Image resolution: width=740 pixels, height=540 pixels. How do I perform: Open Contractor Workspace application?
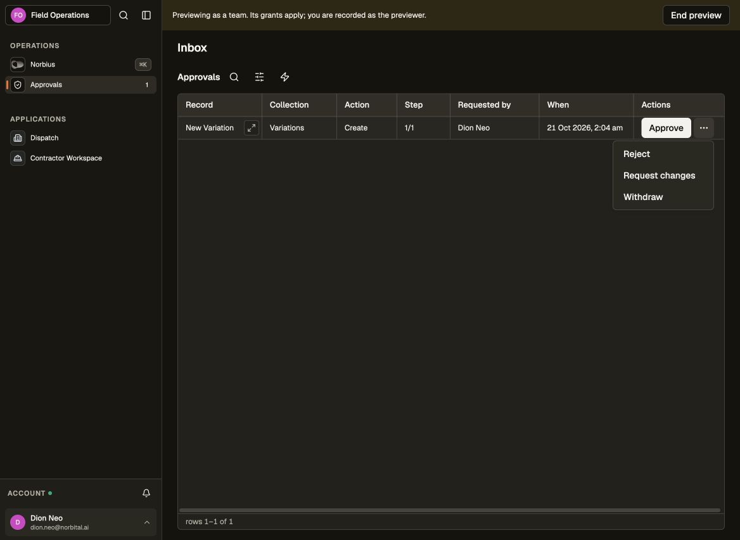(x=80, y=158)
